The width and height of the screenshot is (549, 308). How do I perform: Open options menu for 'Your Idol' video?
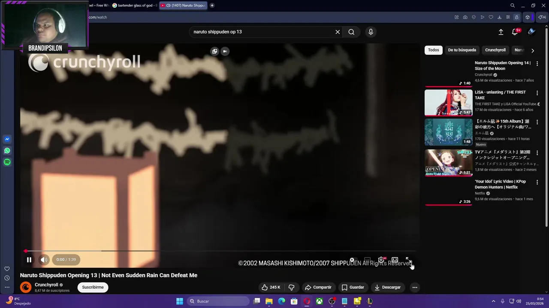537,182
